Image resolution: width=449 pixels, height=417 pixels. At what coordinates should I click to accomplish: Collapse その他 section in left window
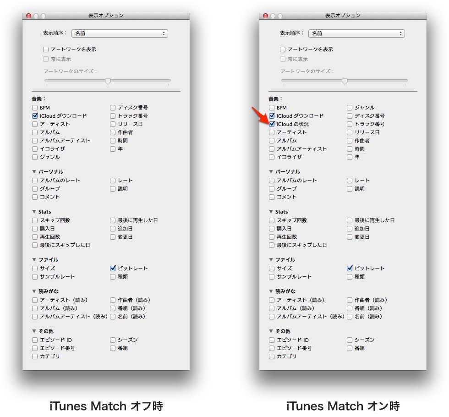point(34,331)
